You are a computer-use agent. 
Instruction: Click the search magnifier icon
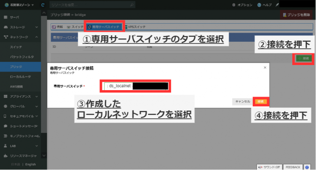pyautogui.click(x=132, y=5)
